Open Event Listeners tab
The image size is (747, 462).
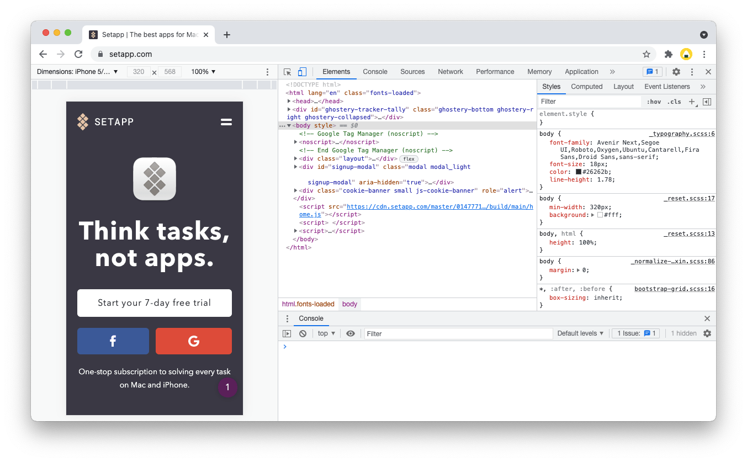point(667,87)
